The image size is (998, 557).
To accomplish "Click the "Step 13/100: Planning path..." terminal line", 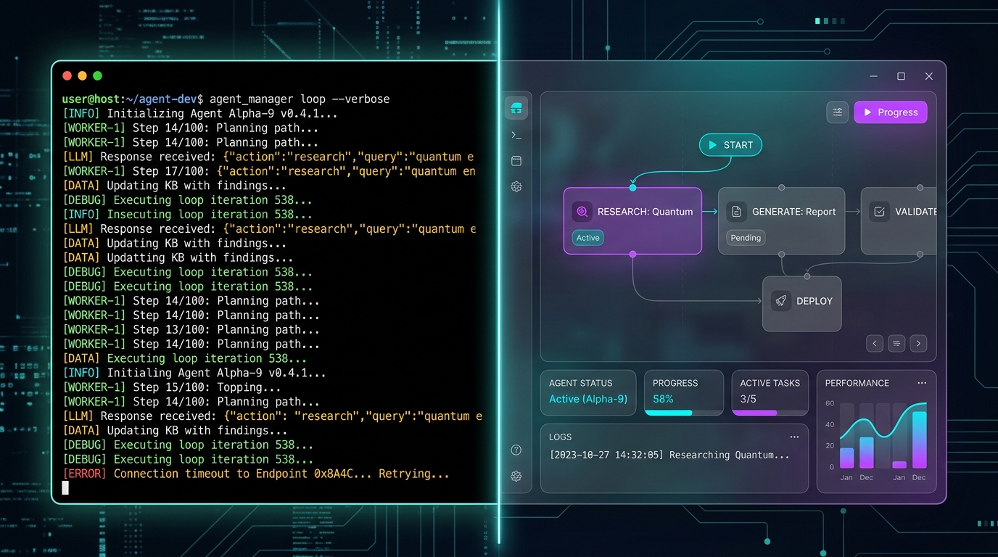I will pos(191,329).
